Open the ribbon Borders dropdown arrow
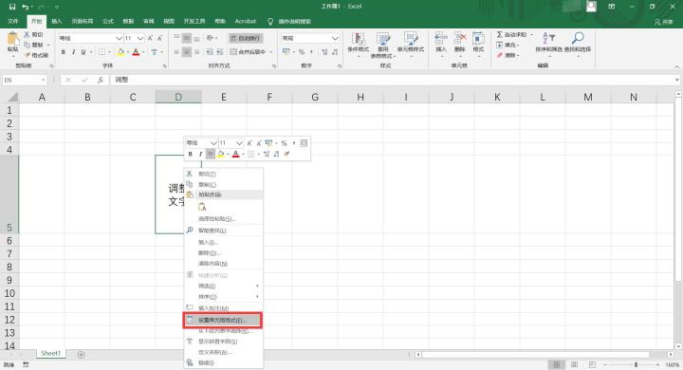The height and width of the screenshot is (370, 683). 109,52
